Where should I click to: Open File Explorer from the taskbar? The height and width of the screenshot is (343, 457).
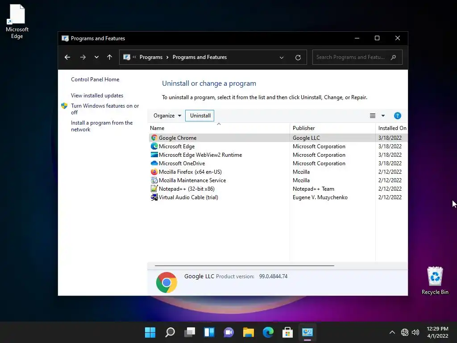(248, 332)
